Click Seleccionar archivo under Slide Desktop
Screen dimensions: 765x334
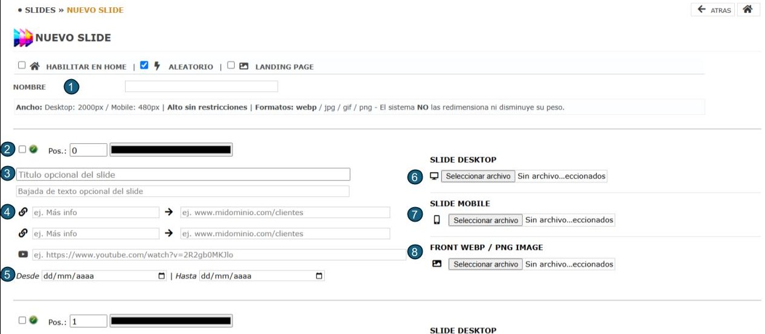click(x=478, y=176)
